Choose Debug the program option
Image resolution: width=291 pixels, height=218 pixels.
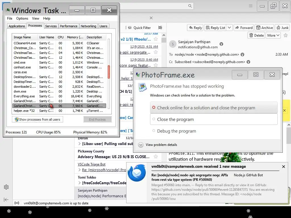click(x=214, y=131)
